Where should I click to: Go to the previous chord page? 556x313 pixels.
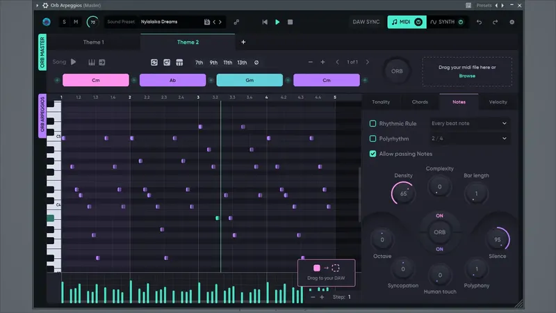pyautogui.click(x=337, y=62)
